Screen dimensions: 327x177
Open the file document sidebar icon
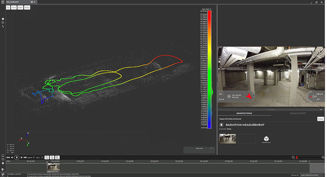(x=3, y=23)
